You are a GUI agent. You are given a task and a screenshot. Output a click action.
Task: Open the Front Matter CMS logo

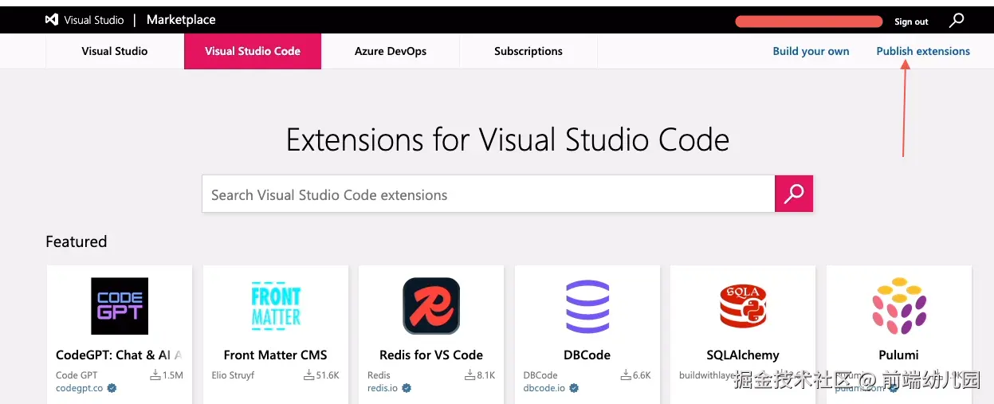[276, 306]
